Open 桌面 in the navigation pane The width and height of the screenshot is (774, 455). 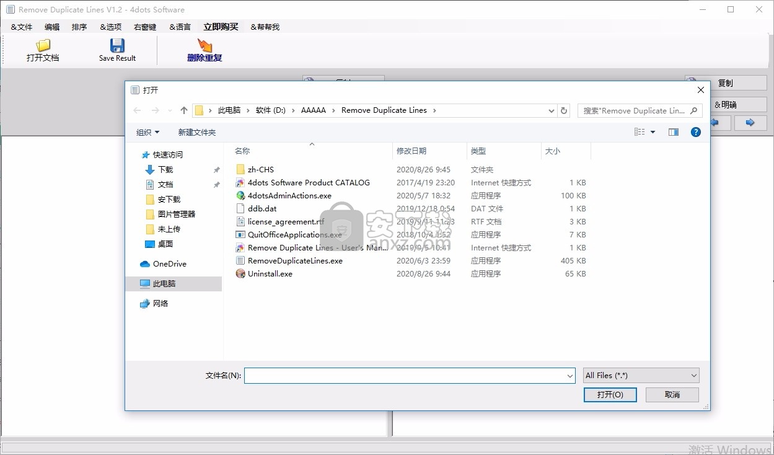(x=165, y=244)
